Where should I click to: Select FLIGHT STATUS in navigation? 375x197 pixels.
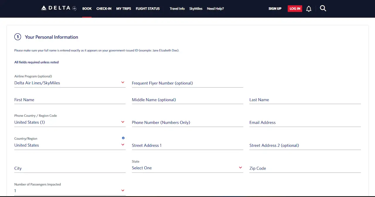tap(148, 9)
